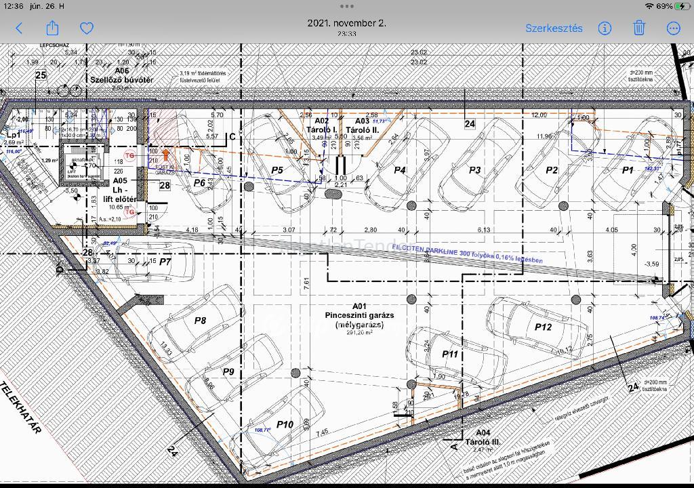
Task: Tap the 2021. november 2. date title
Action: [x=346, y=23]
